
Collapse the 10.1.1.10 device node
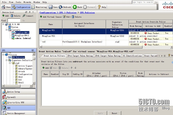click(x=3, y=24)
